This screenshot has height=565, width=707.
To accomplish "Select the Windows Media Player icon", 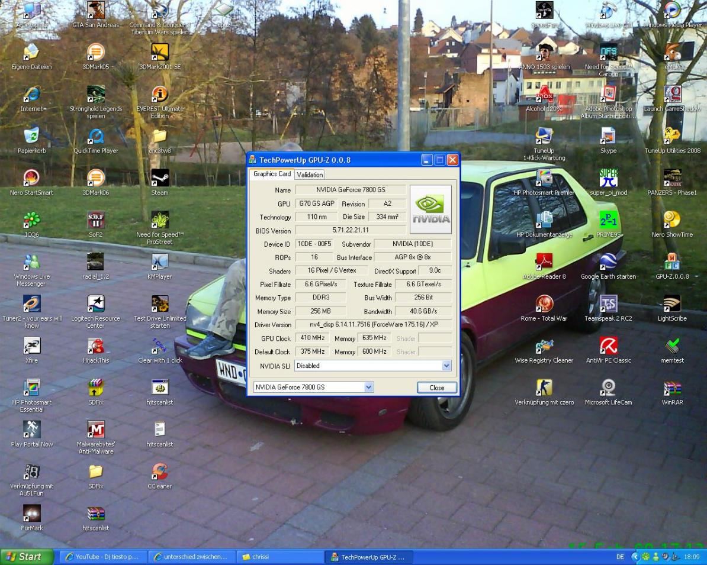I will 672,11.
